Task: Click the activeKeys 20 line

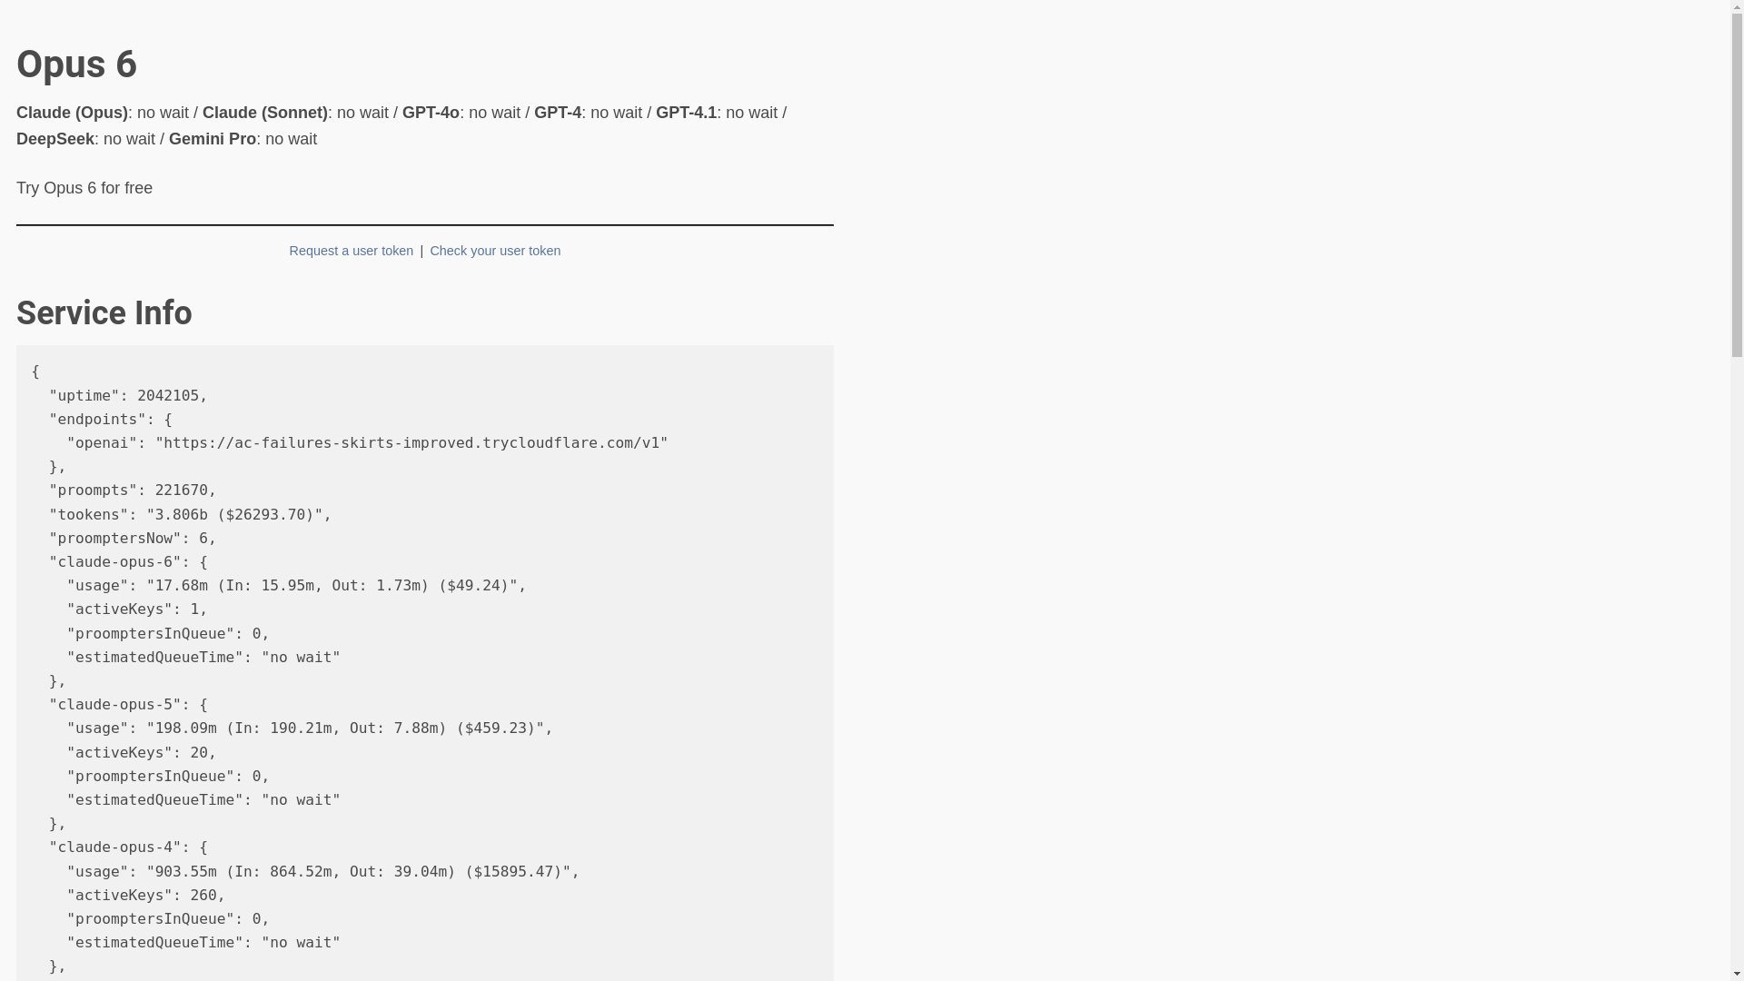Action: pos(142,753)
